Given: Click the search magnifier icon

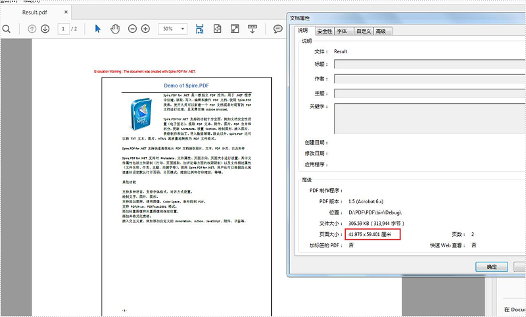Looking at the screenshot, I should pyautogui.click(x=7, y=29).
